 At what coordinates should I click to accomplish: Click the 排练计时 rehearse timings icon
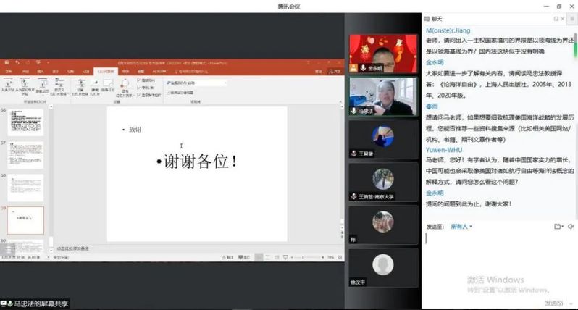108,84
